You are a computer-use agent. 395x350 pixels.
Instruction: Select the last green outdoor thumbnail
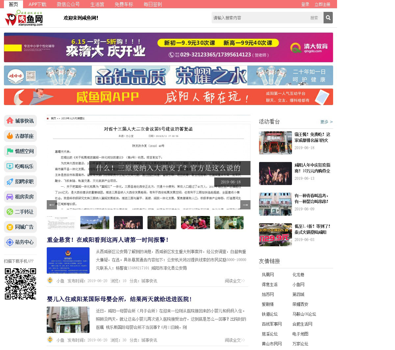tap(229, 223)
